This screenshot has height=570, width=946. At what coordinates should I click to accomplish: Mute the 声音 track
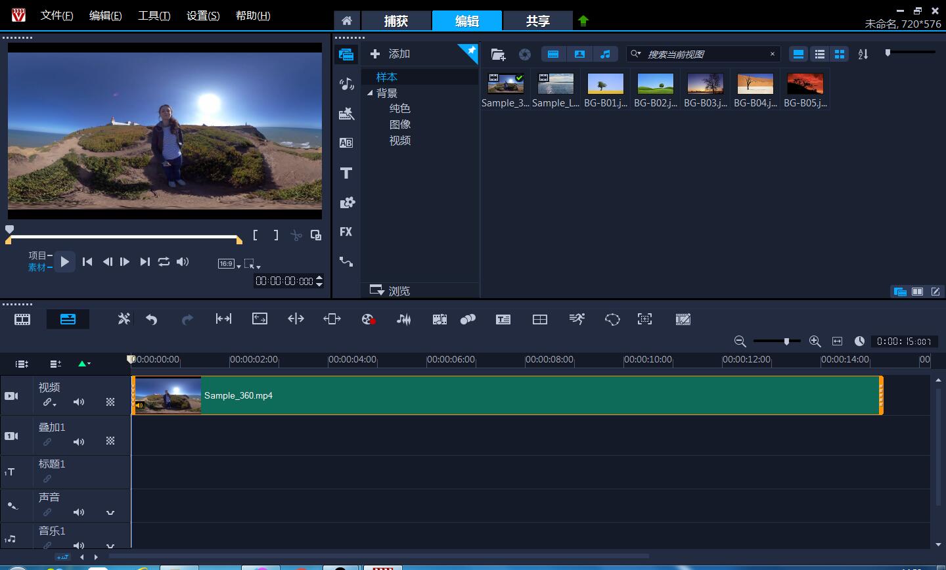coord(79,512)
